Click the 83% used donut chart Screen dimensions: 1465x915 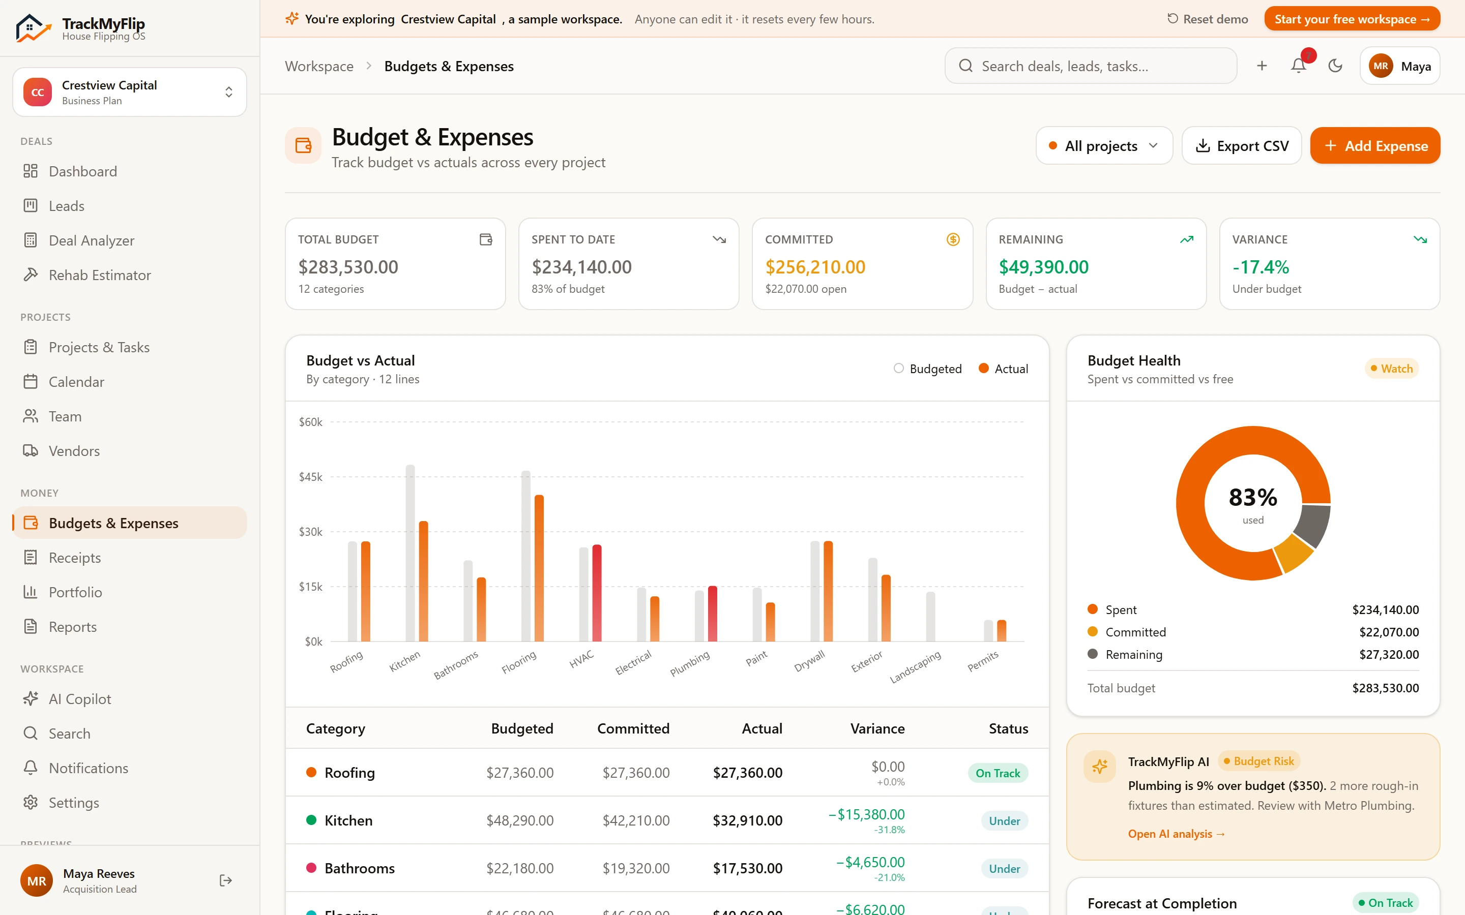(1252, 503)
